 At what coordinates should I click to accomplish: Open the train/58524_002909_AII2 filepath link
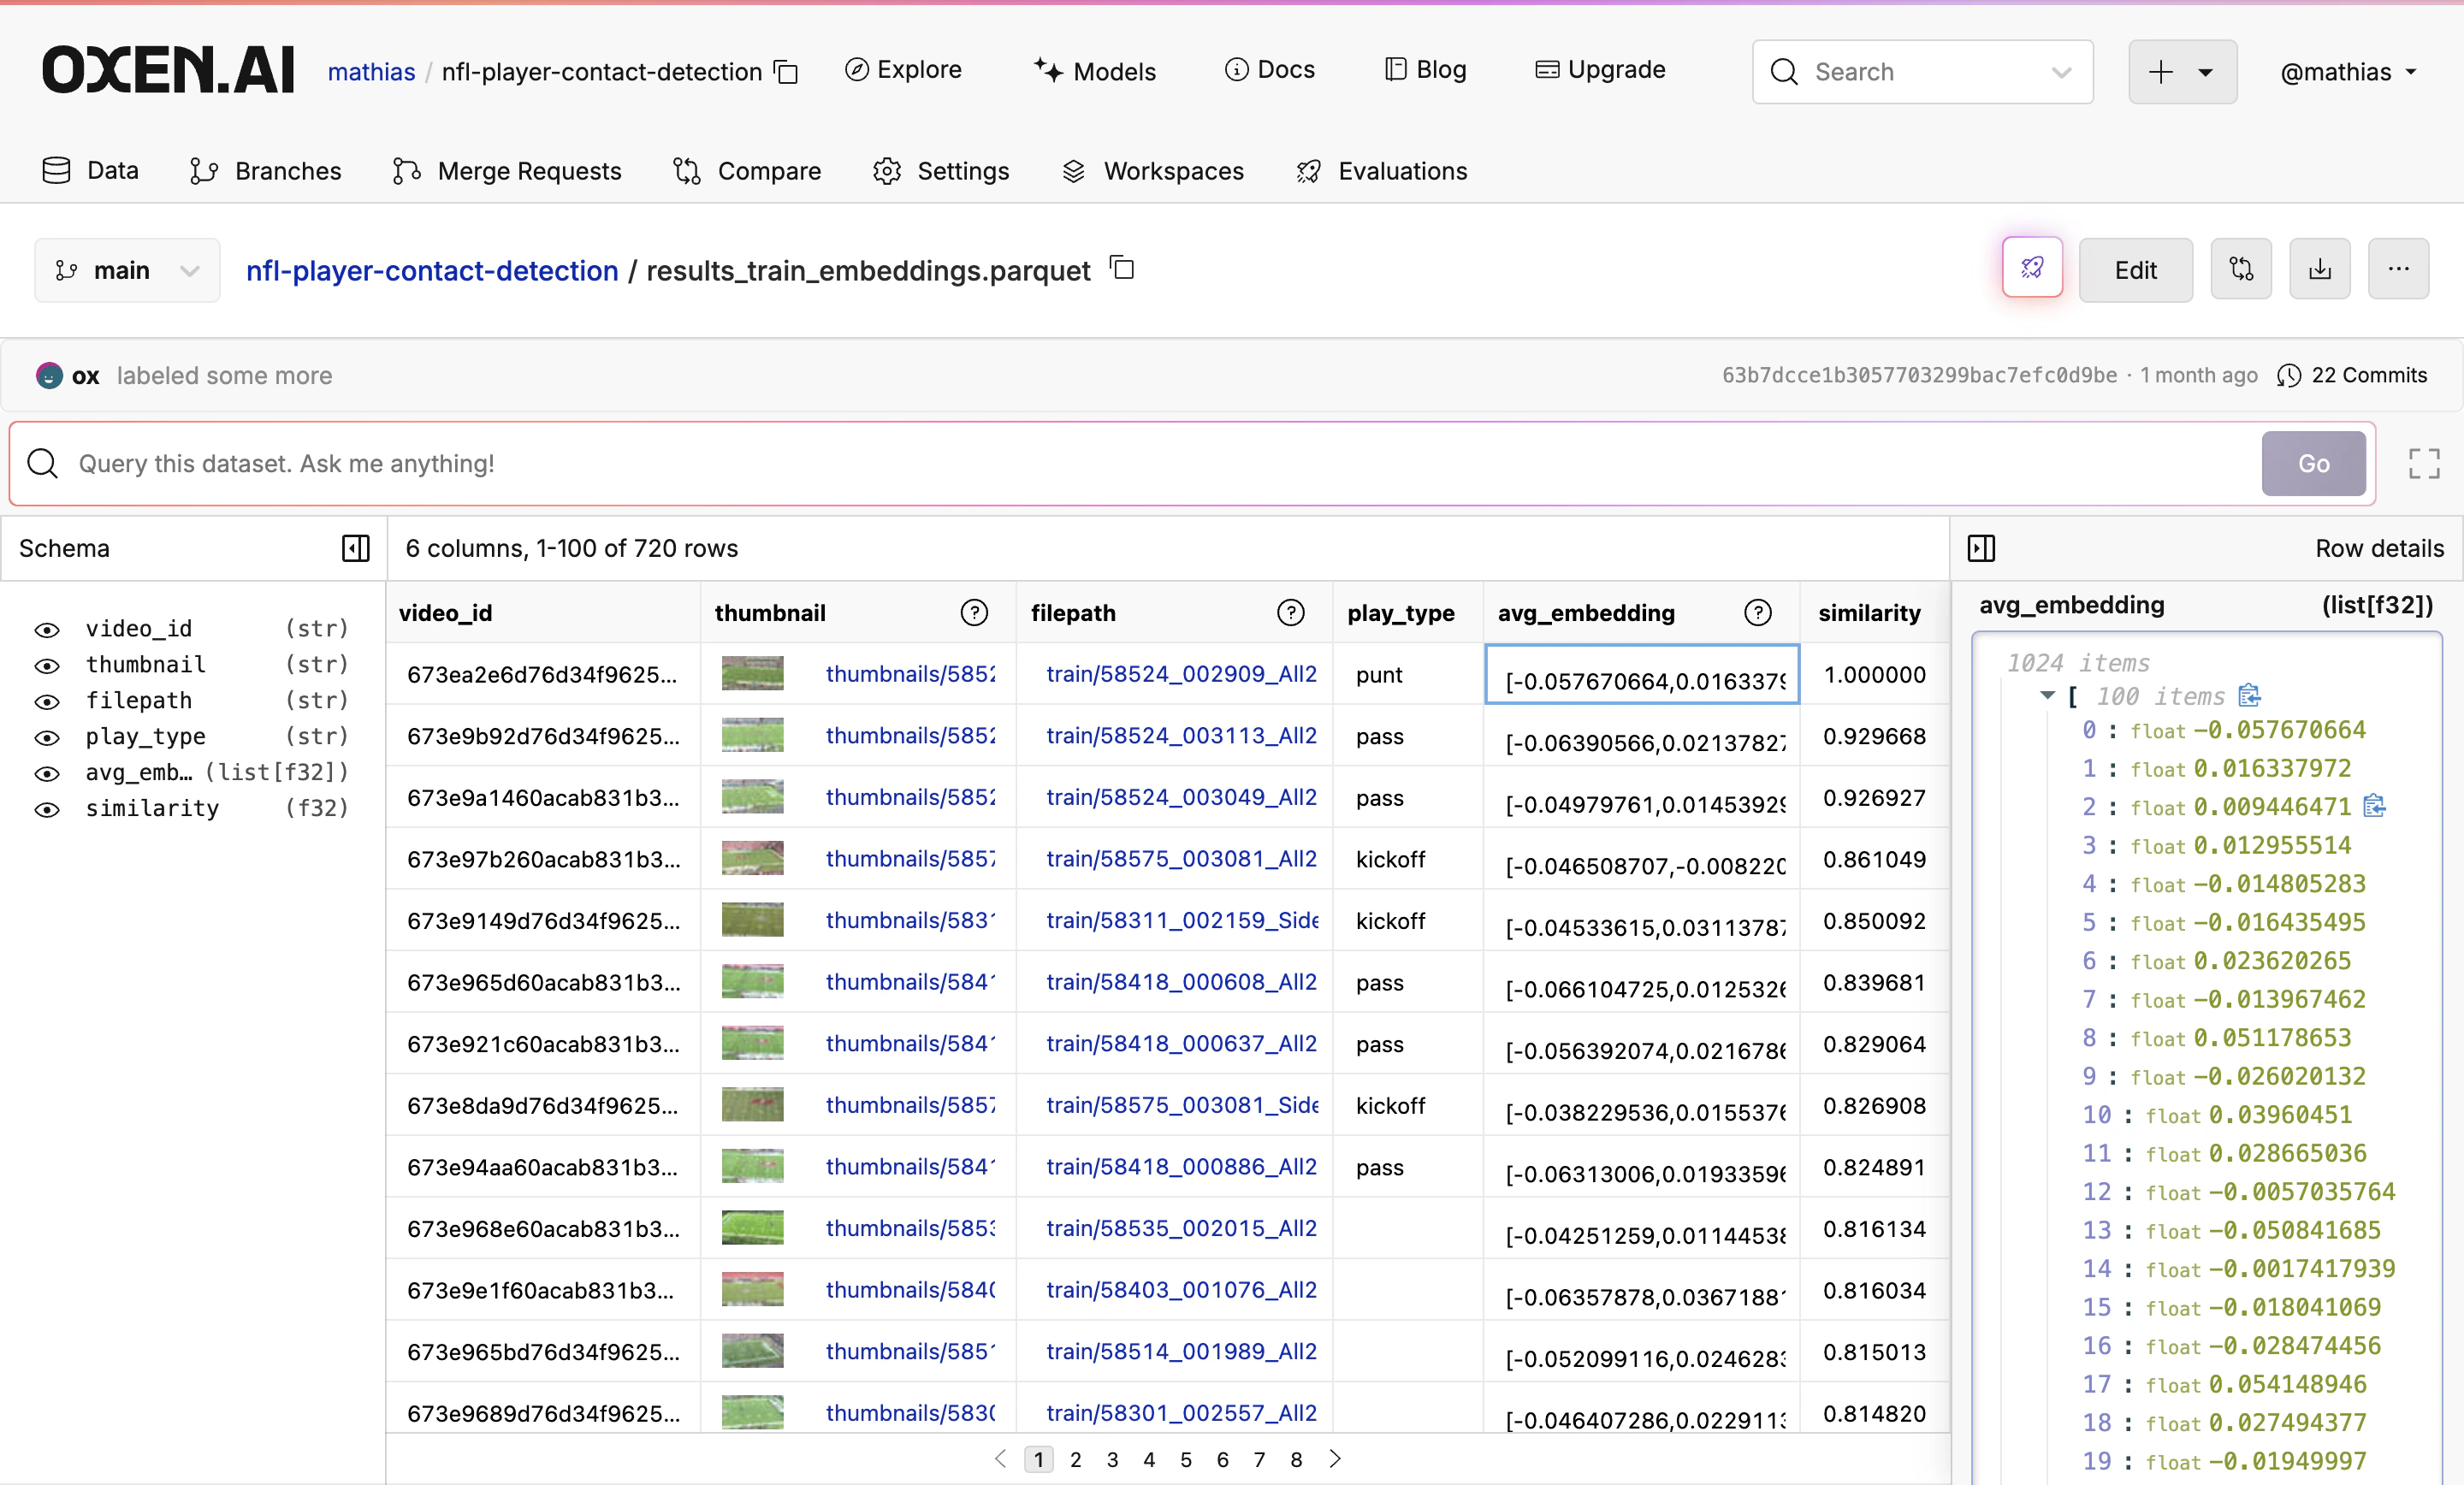1181,674
